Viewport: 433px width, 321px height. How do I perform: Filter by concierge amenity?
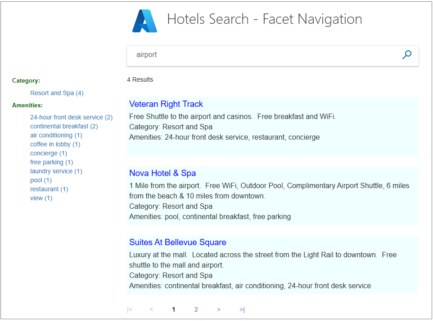point(49,153)
